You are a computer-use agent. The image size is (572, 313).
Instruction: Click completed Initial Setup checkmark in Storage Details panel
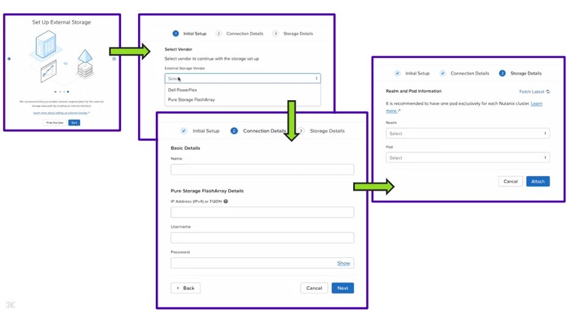pyautogui.click(x=397, y=73)
